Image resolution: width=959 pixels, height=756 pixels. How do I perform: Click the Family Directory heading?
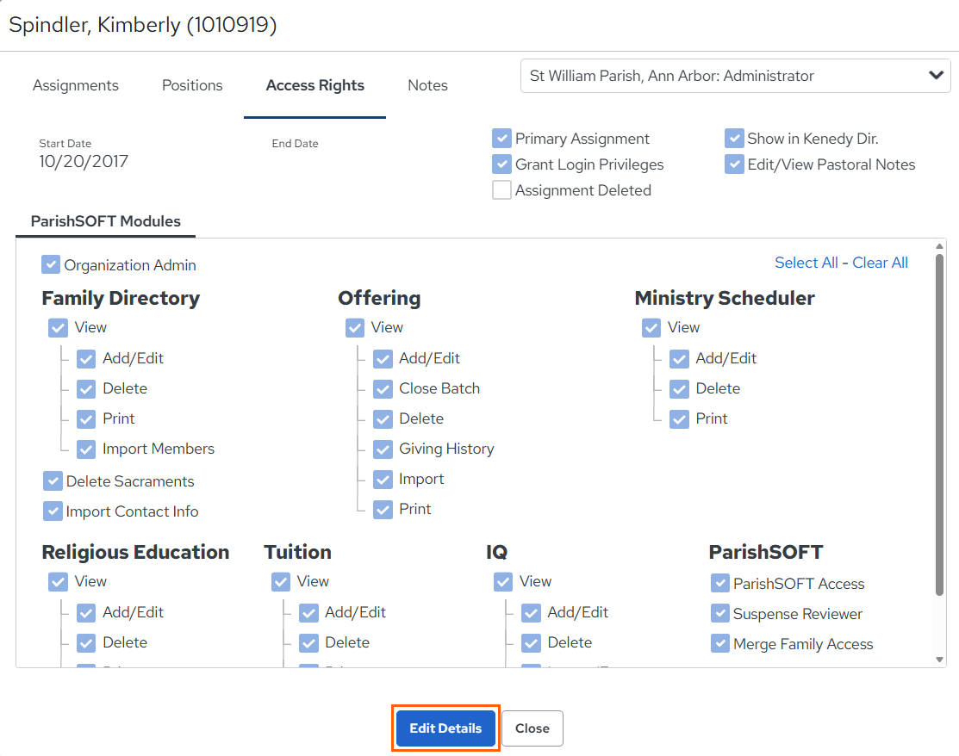121,298
